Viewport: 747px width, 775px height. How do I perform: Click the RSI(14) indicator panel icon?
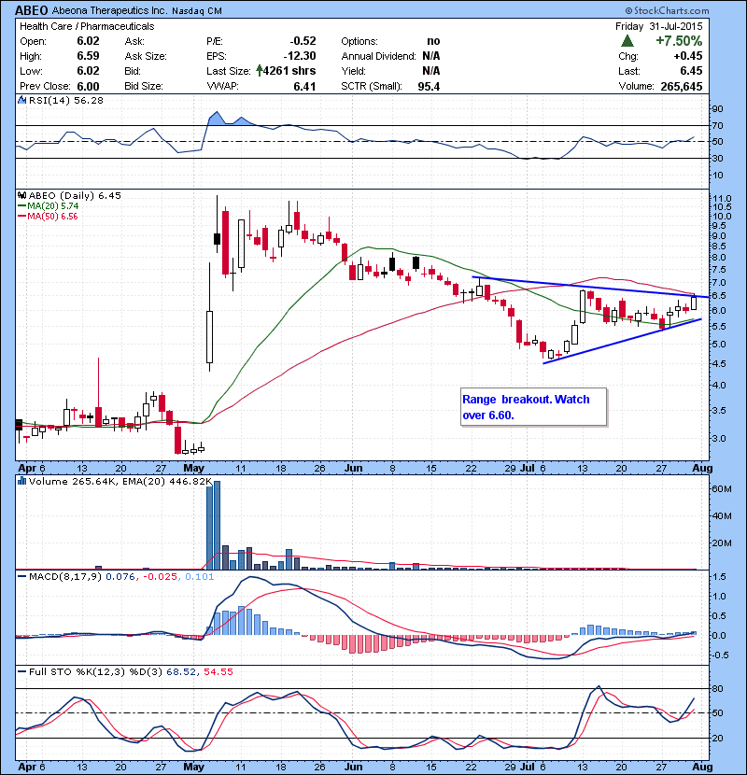[21, 100]
